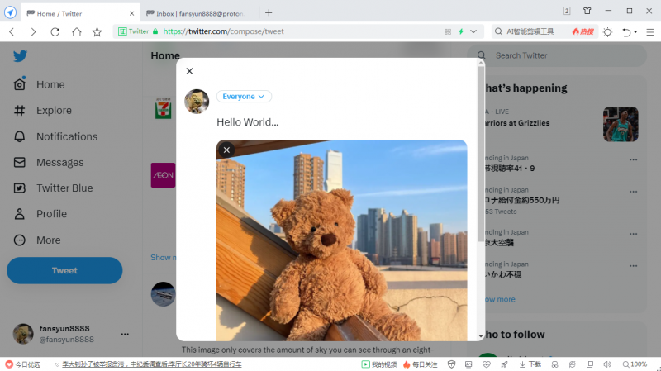The height and width of the screenshot is (371, 661).
Task: Go to the browser home page icon
Action: (76, 31)
